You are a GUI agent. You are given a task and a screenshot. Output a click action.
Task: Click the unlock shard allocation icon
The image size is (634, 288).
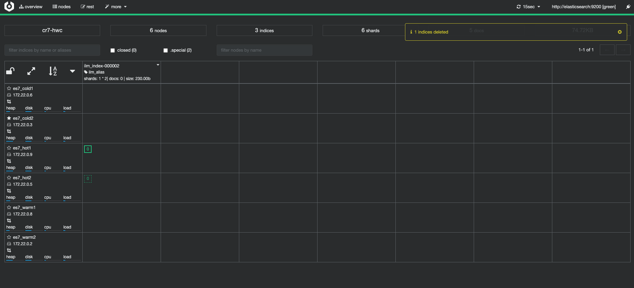point(10,71)
